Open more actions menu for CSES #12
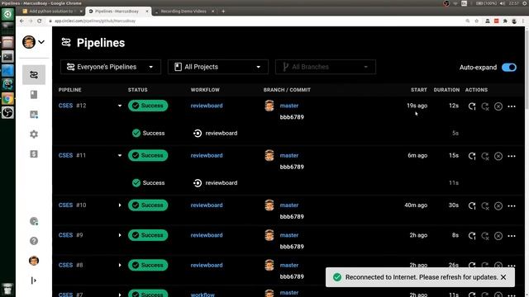529x297 pixels. click(x=512, y=106)
